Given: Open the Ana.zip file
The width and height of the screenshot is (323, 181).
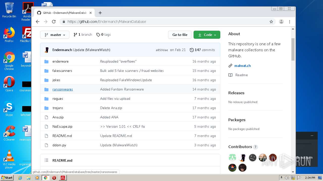Looking at the screenshot, I should 58,117.
